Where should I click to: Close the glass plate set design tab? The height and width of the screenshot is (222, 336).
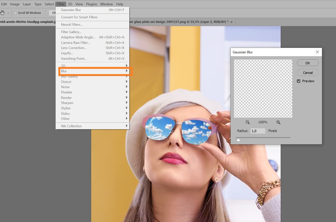click(x=231, y=22)
